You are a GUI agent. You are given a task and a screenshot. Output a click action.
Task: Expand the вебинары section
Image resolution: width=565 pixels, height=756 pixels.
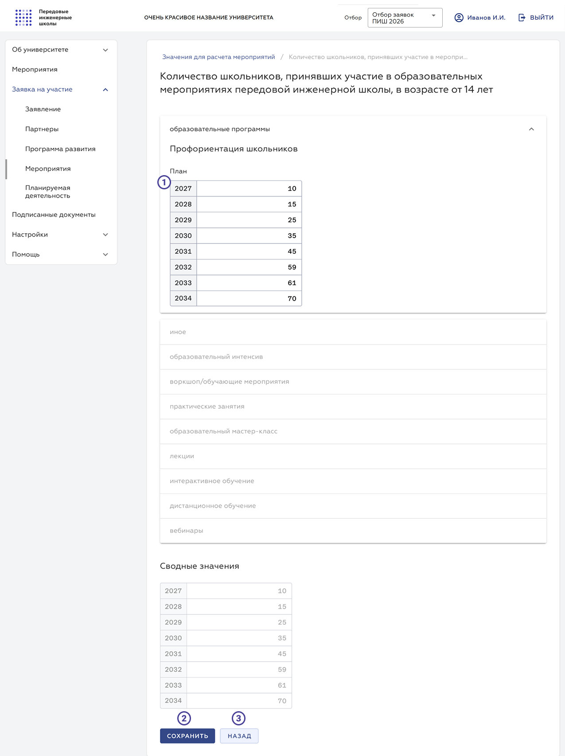tap(353, 531)
